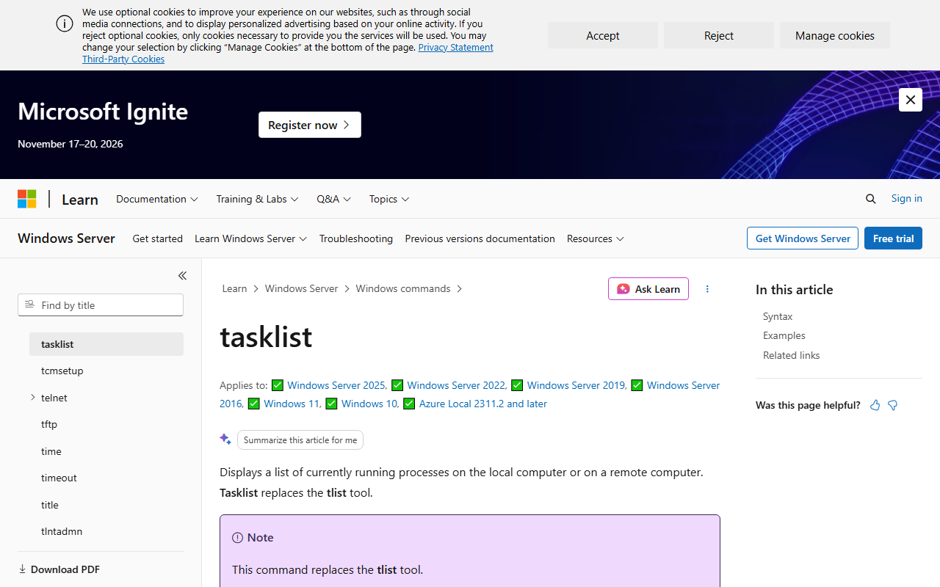Open the Resources dropdown menu
Image resolution: width=940 pixels, height=587 pixels.
[x=596, y=238]
